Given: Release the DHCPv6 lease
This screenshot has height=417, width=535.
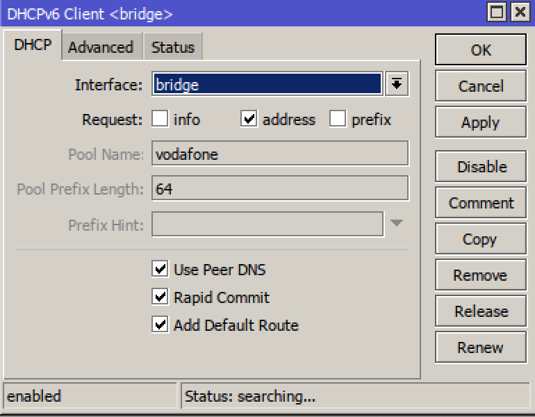Looking at the screenshot, I should [x=481, y=311].
